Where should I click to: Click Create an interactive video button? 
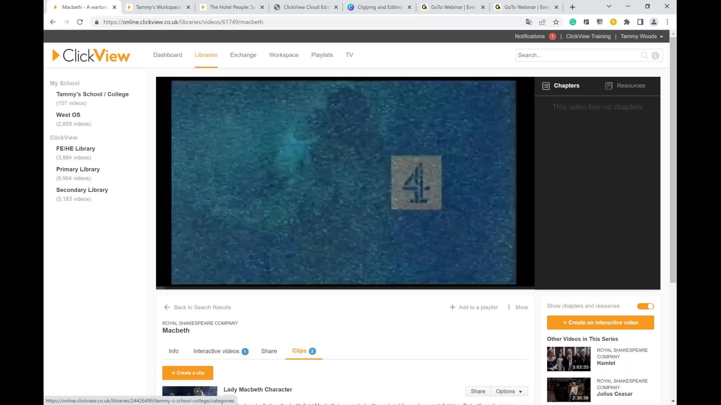[x=600, y=322]
